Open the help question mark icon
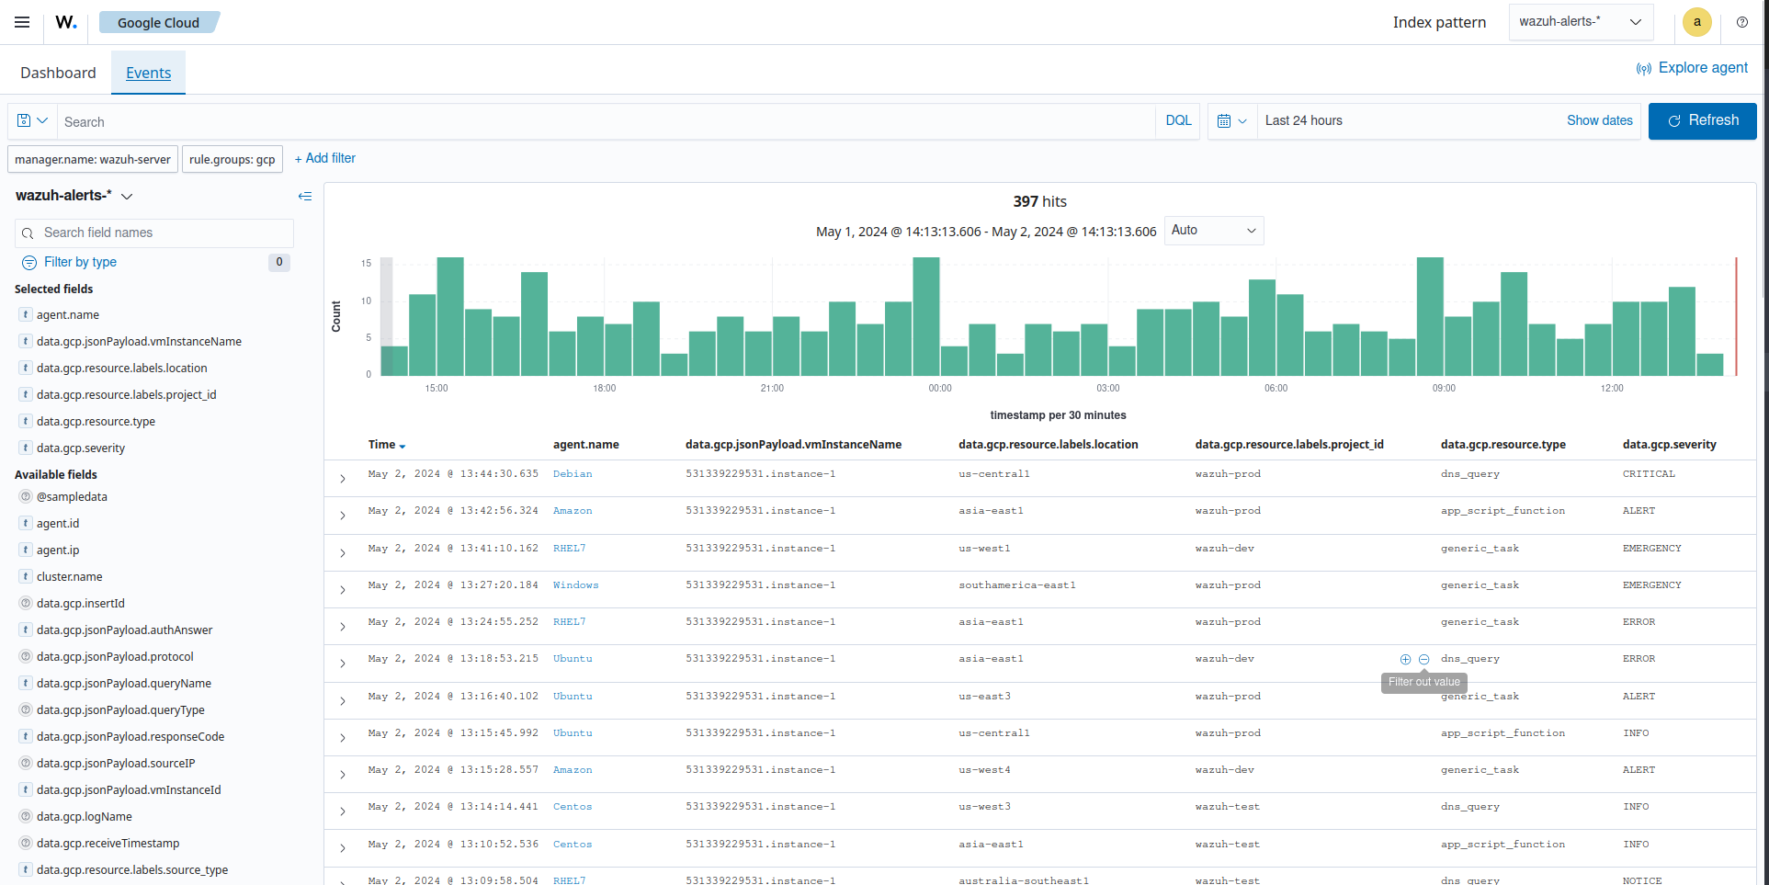Viewport: 1769px width, 885px height. click(x=1742, y=22)
